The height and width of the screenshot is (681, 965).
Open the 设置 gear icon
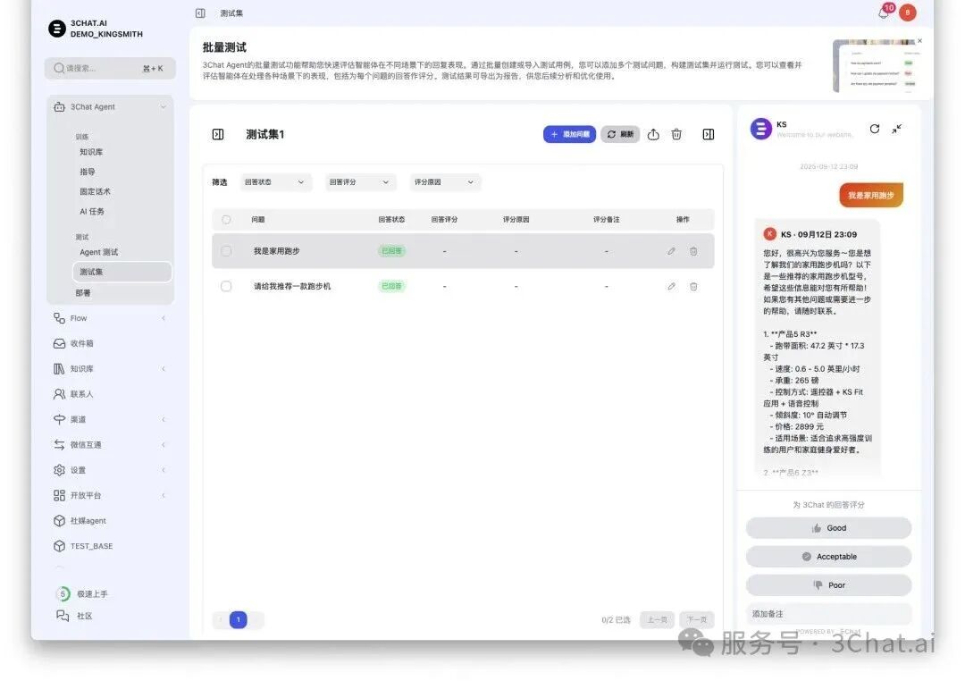coord(59,470)
